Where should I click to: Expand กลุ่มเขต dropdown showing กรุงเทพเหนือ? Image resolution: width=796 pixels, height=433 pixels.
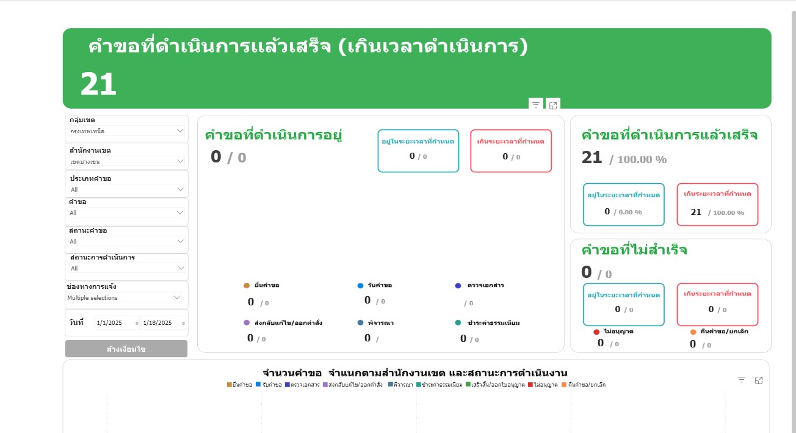click(126, 131)
